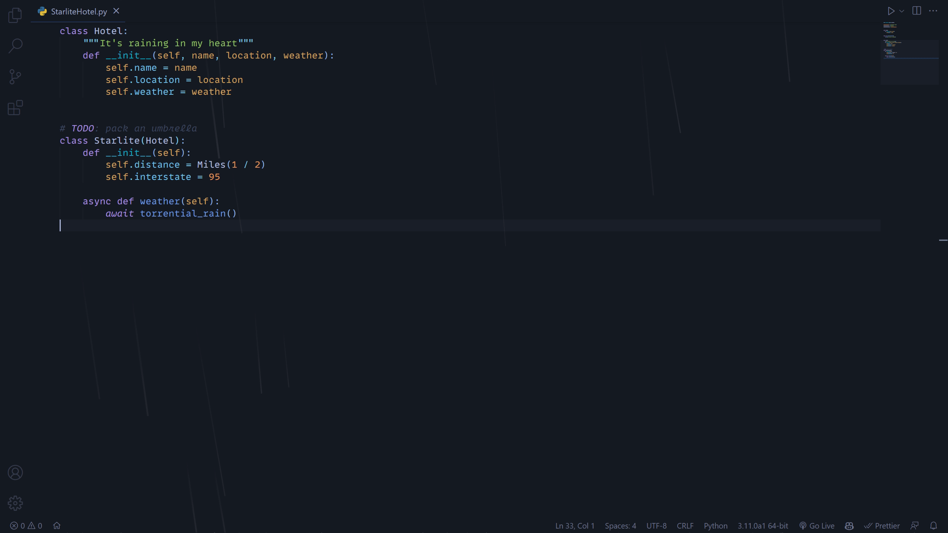This screenshot has height=533, width=948.
Task: Open the Accounts menu icon
Action: point(15,473)
